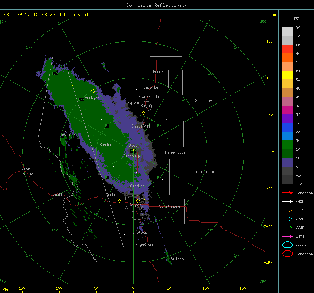The image size is (314, 293).
Task: Click the yellow 51–54 dBZ swatch
Action: click(x=287, y=75)
